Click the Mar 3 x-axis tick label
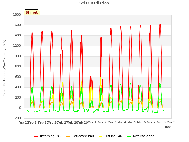Image resolution: width=189 pixels, height=142 pixels. (112, 122)
